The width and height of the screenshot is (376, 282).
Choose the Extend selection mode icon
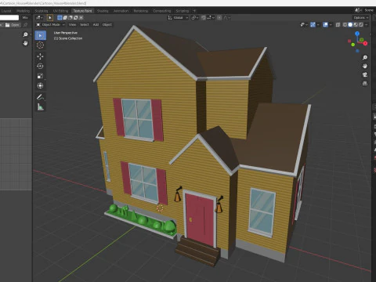[x=65, y=18]
